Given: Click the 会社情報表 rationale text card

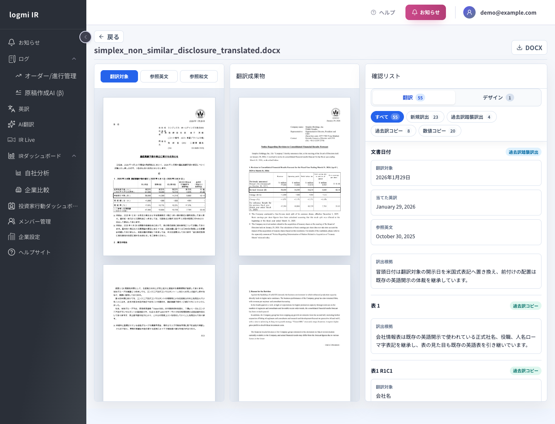Looking at the screenshot, I should (x=456, y=336).
